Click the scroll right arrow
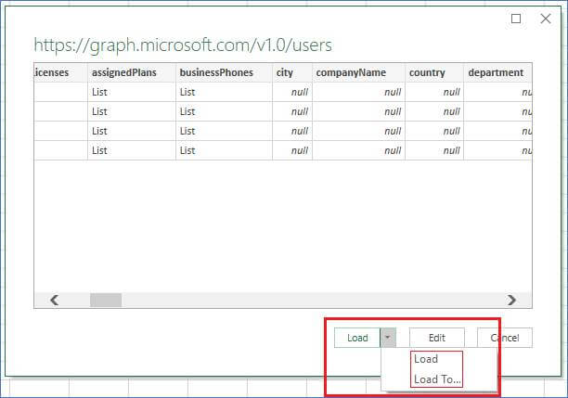Screen dimensions: 568x398 511,300
